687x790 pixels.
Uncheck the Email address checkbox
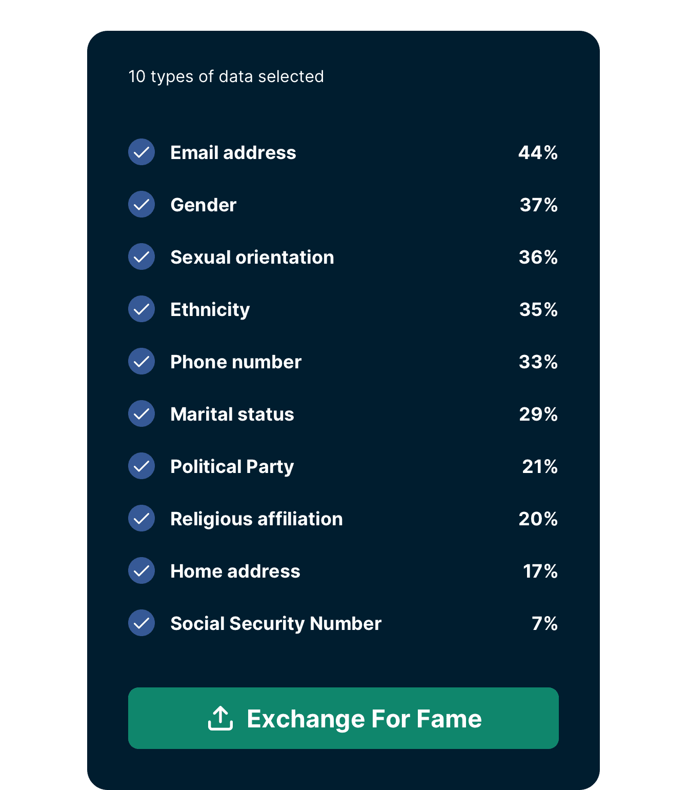(x=141, y=152)
